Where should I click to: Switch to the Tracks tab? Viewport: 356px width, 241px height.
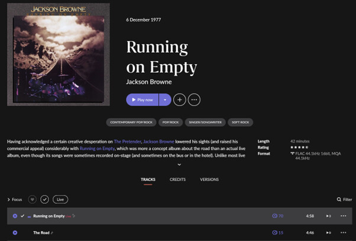point(148,179)
